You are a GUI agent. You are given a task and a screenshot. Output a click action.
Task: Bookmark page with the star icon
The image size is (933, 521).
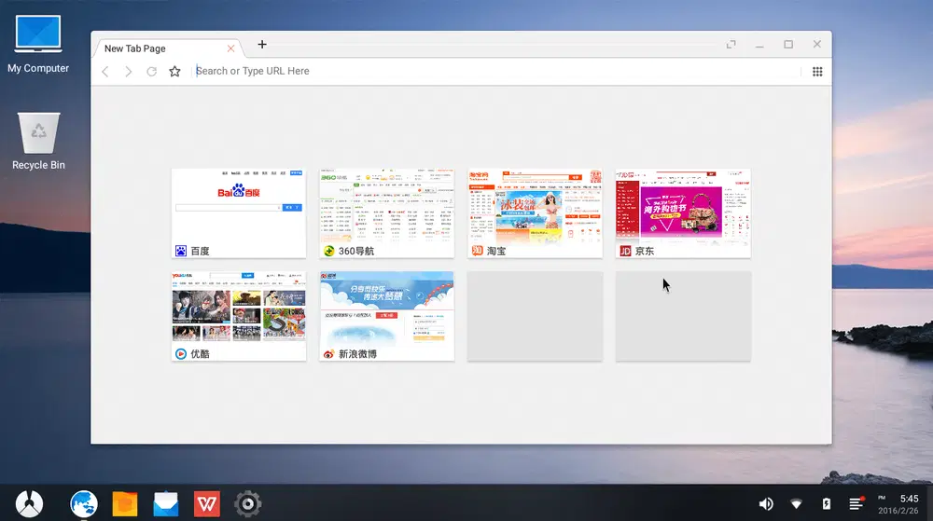[x=174, y=71]
